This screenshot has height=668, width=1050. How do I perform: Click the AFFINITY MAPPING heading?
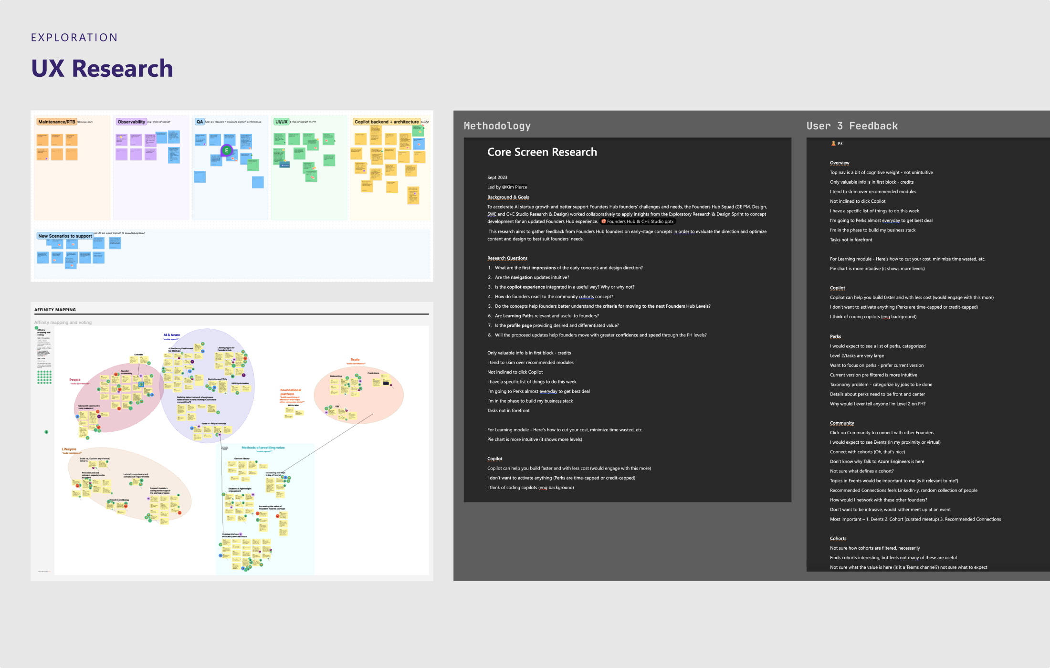click(55, 310)
